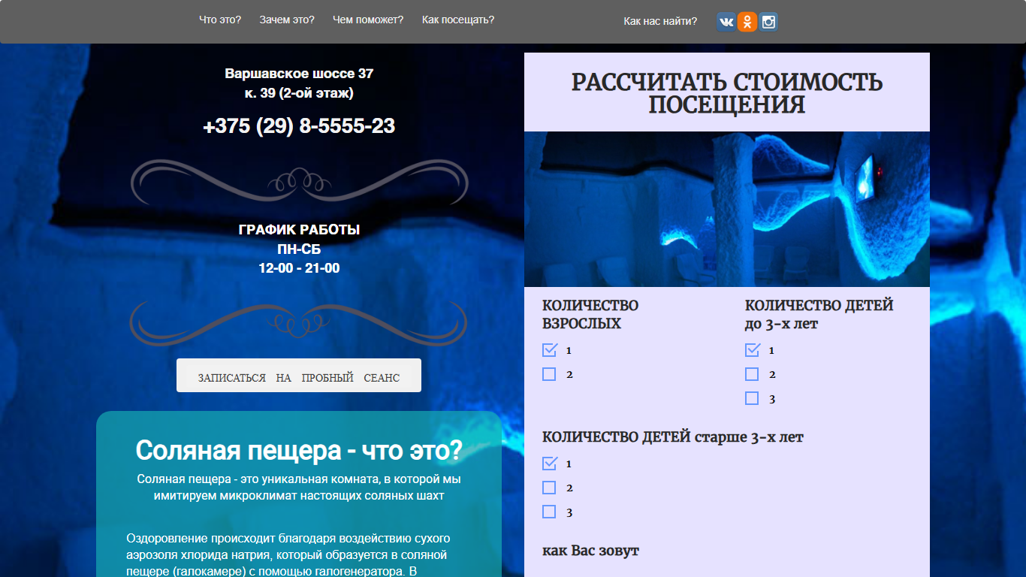
Task: Uncheck 1 under Количество детей до 3-х лет
Action: 753,350
